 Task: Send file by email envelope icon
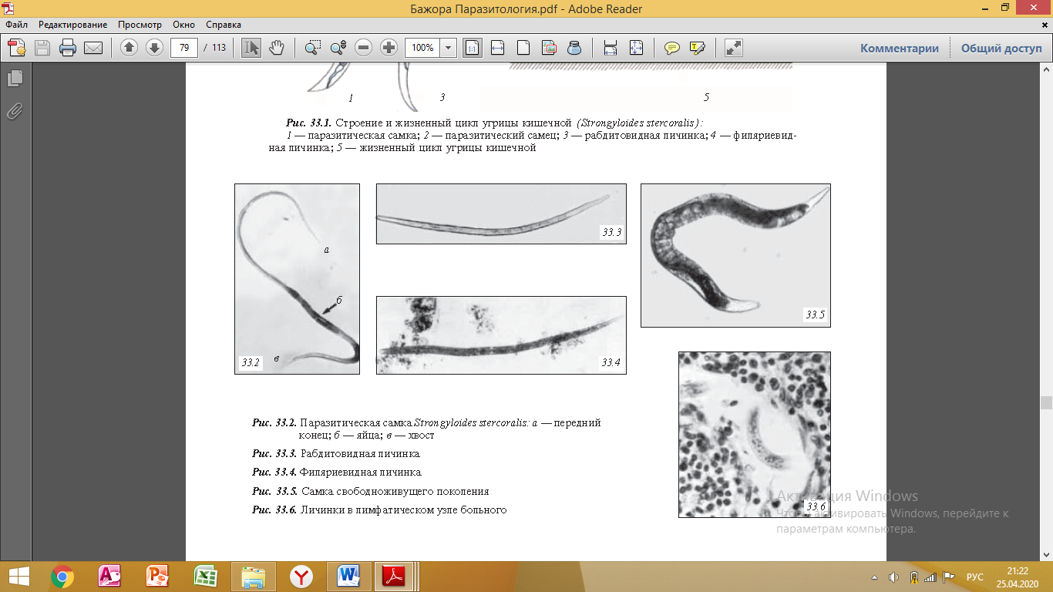pyautogui.click(x=93, y=48)
